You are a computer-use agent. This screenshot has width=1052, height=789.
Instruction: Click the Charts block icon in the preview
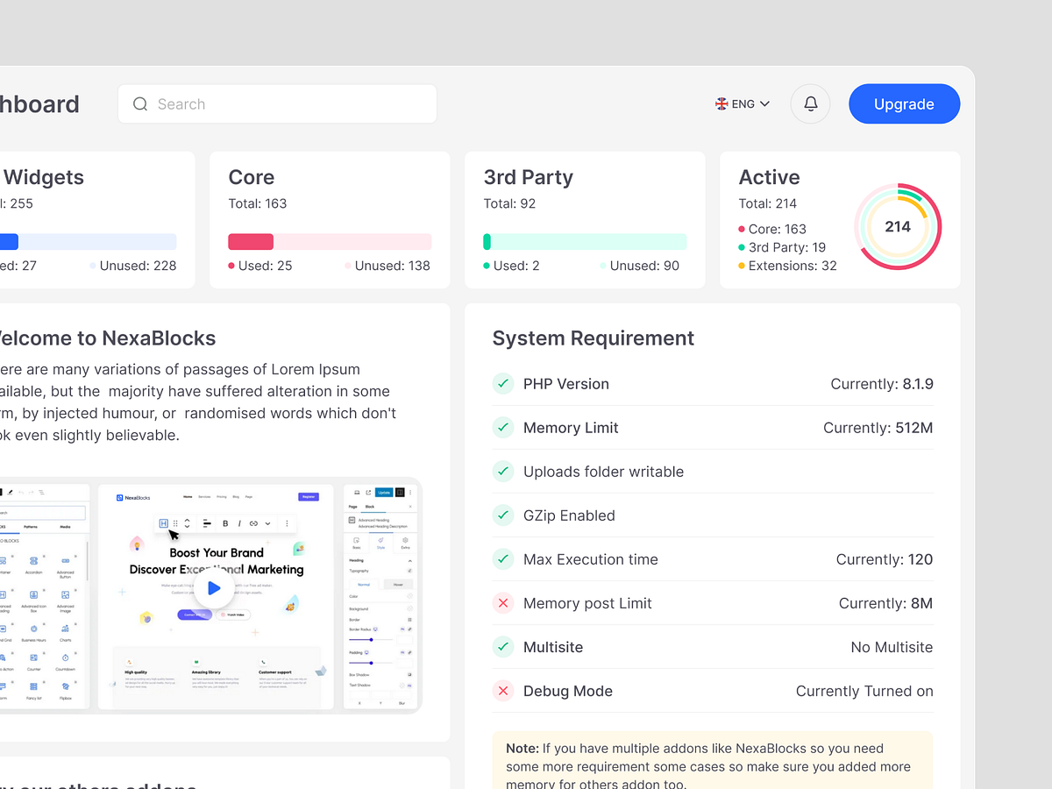pyautogui.click(x=66, y=629)
